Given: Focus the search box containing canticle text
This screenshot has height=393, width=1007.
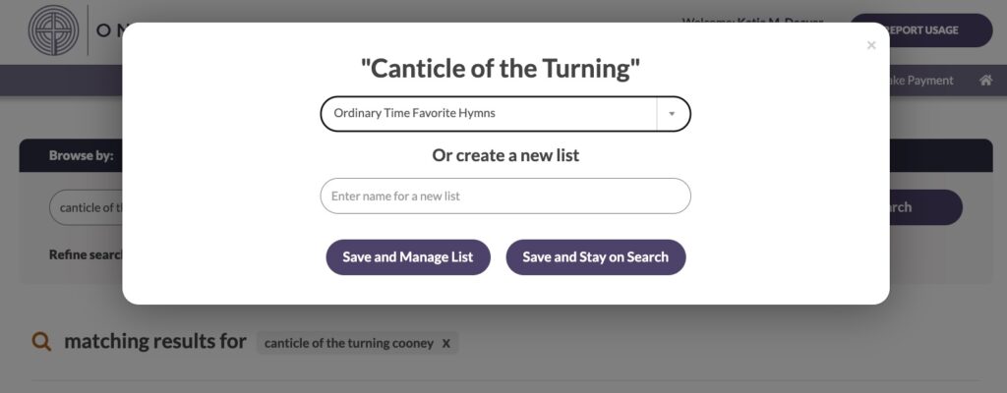Looking at the screenshot, I should pyautogui.click(x=87, y=207).
